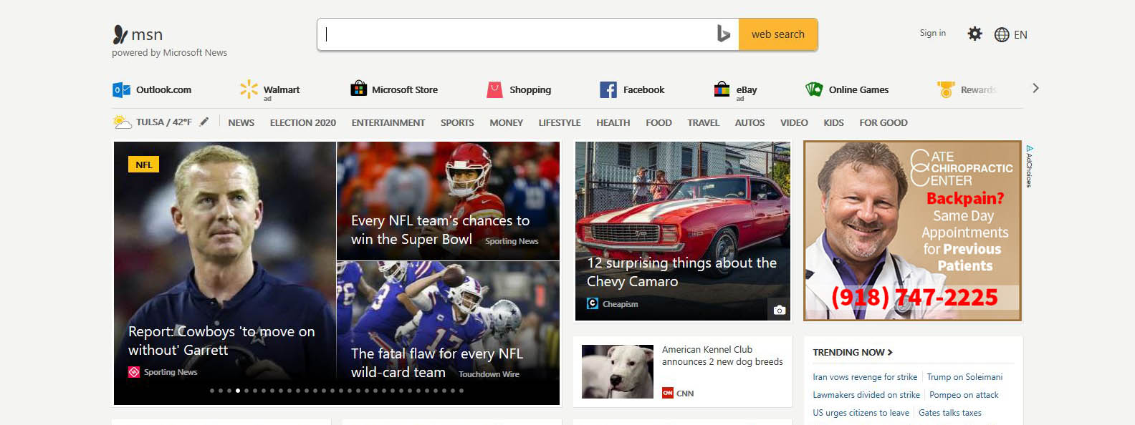Click the web search button
The width and height of the screenshot is (1135, 425).
click(x=778, y=34)
